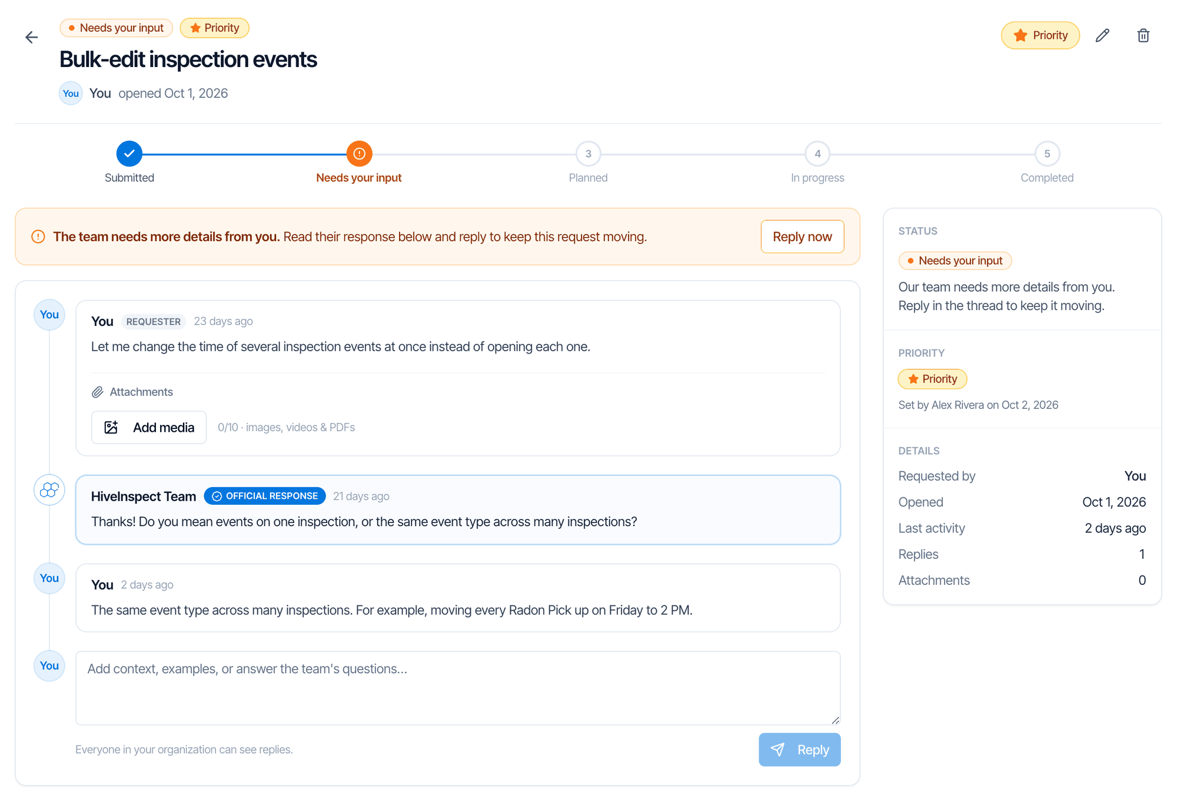The height and width of the screenshot is (799, 1177).
Task: Click the paperclip Attachments icon
Action: tap(98, 392)
